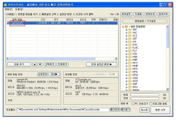
Task: Click the SKM folder icon
Action: (x=130, y=81)
